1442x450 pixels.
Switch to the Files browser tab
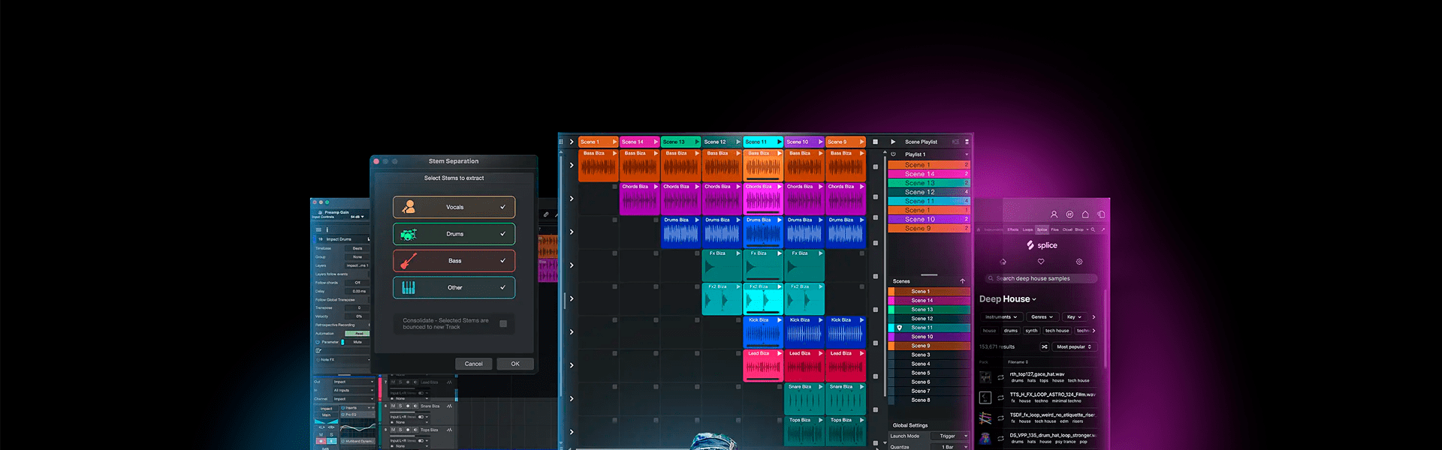[x=1055, y=229]
